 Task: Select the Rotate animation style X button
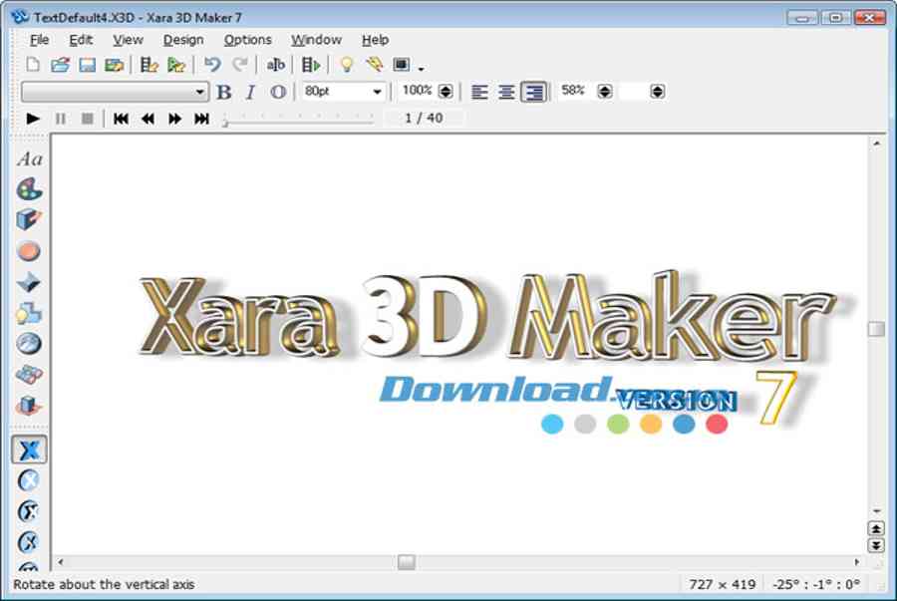pyautogui.click(x=29, y=451)
